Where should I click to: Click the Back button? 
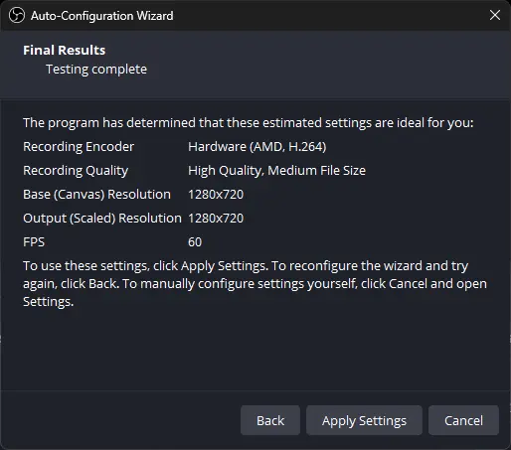coord(270,420)
